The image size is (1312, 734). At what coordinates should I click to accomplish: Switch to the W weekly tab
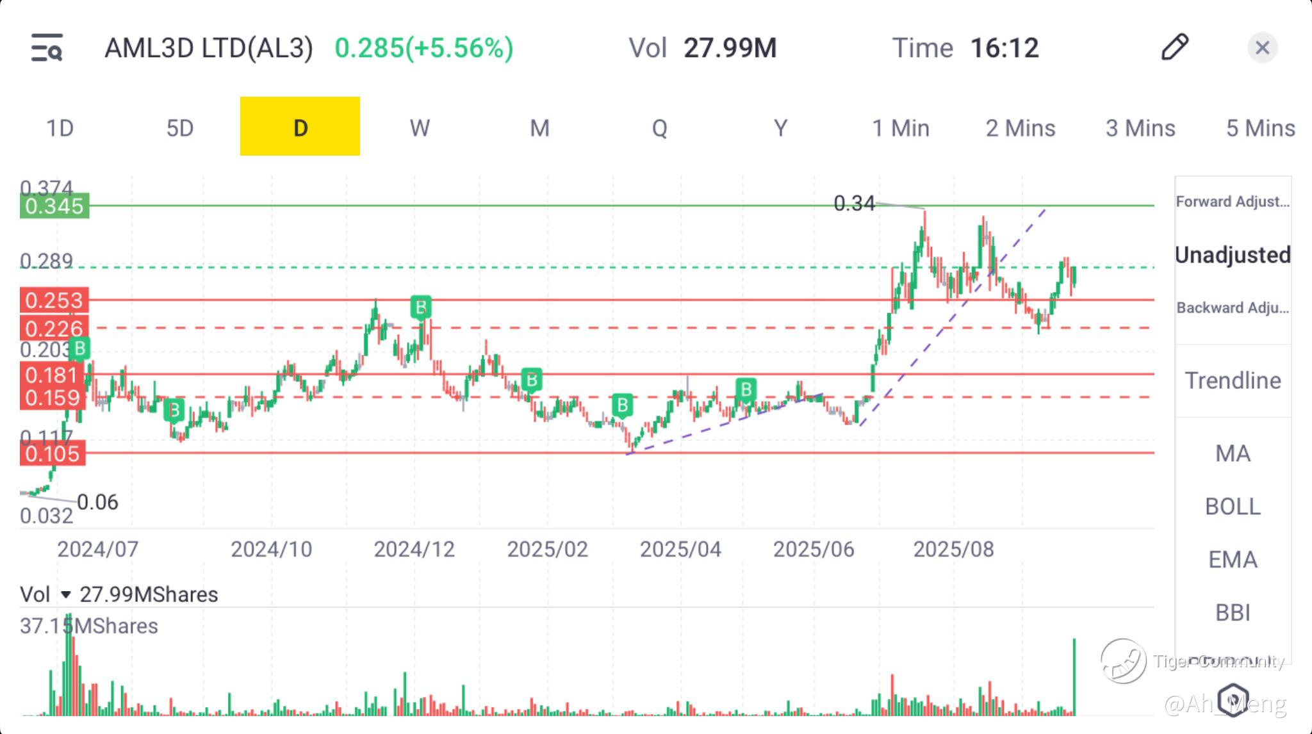(420, 128)
